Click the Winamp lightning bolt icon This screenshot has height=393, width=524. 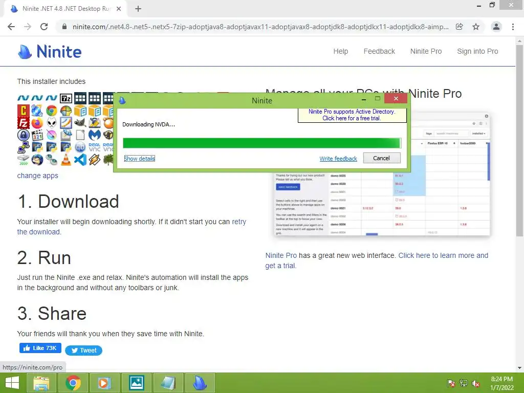95,160
